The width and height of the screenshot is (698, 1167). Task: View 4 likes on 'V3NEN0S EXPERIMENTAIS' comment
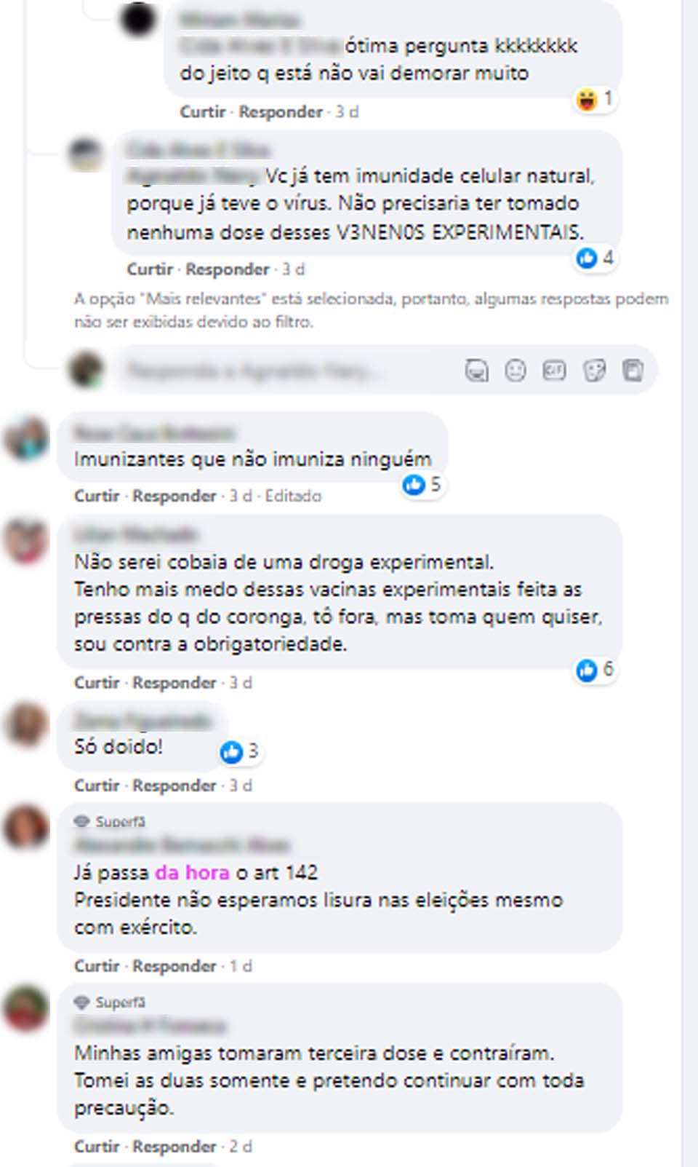pyautogui.click(x=595, y=258)
